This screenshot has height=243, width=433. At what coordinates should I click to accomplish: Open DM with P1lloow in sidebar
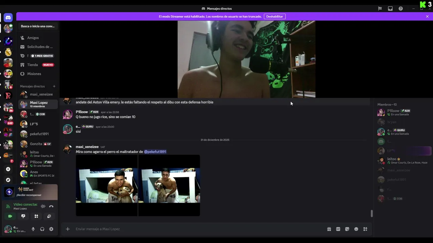tap(38, 164)
